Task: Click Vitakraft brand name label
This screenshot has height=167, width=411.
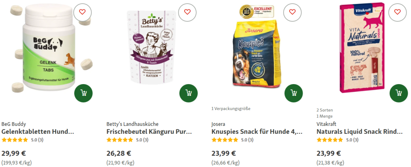Action: (326, 124)
